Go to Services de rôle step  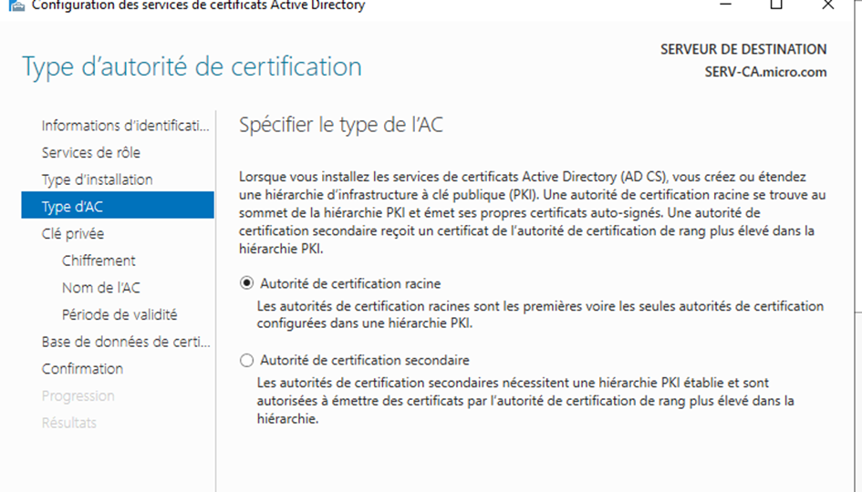click(x=90, y=153)
